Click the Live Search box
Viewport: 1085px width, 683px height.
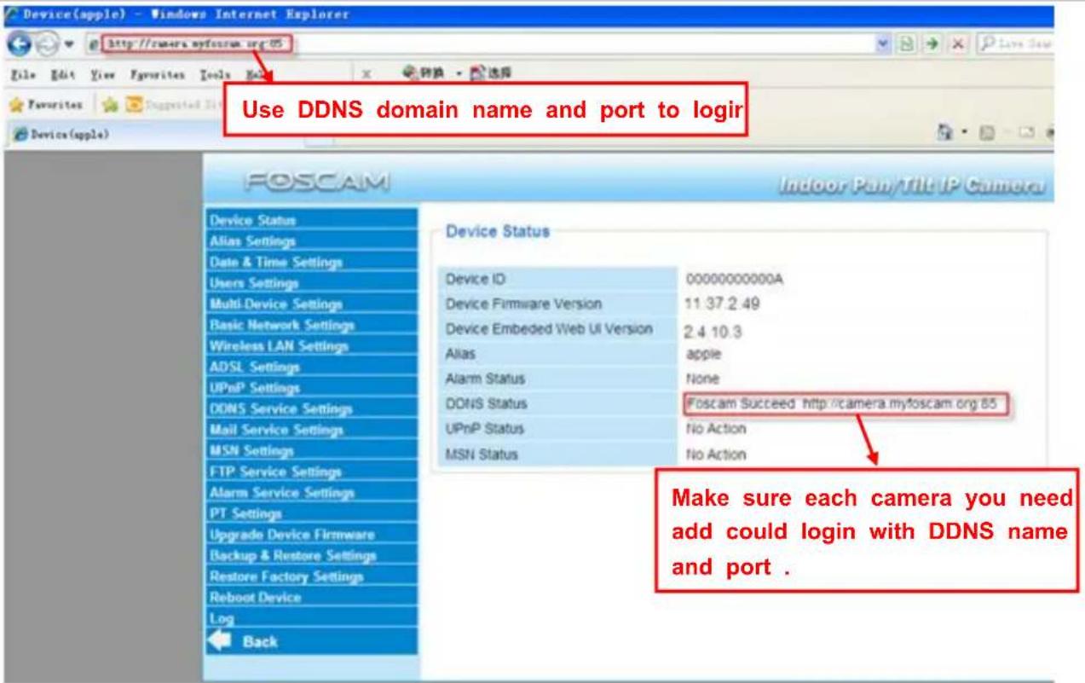1014,43
